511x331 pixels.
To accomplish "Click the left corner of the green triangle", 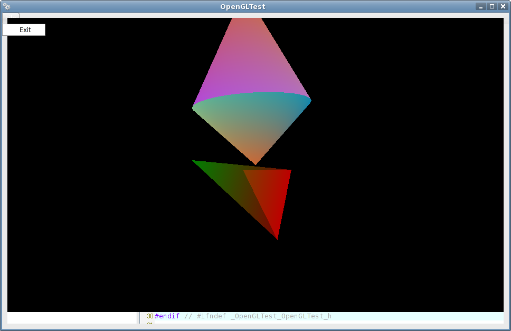I will coord(194,161).
